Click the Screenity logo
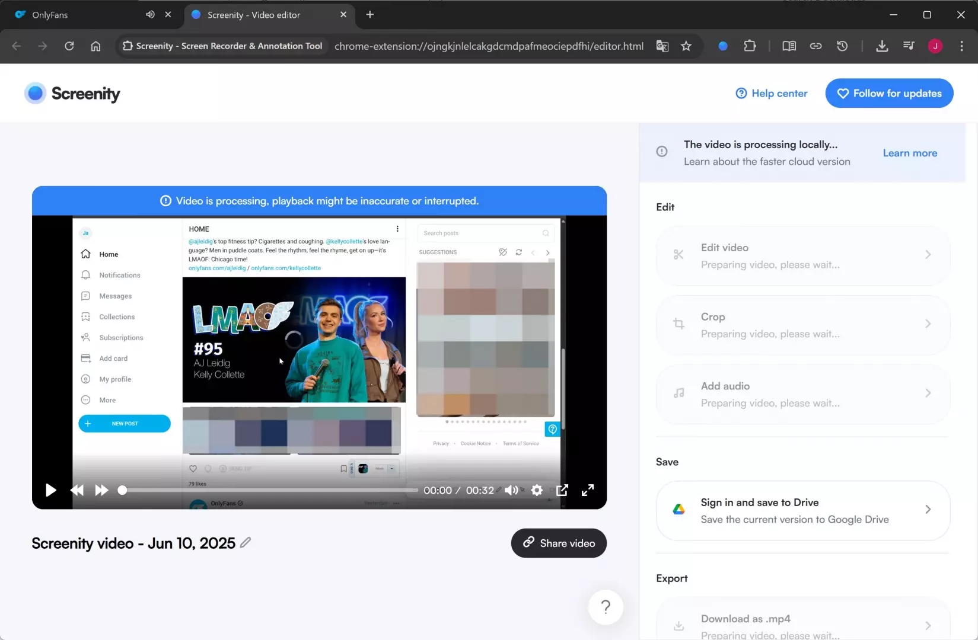The width and height of the screenshot is (978, 640). coord(72,93)
